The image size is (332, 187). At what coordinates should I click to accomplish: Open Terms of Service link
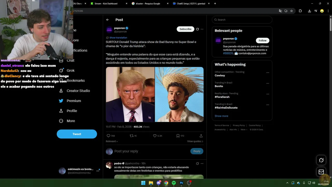pyautogui.click(x=222, y=125)
